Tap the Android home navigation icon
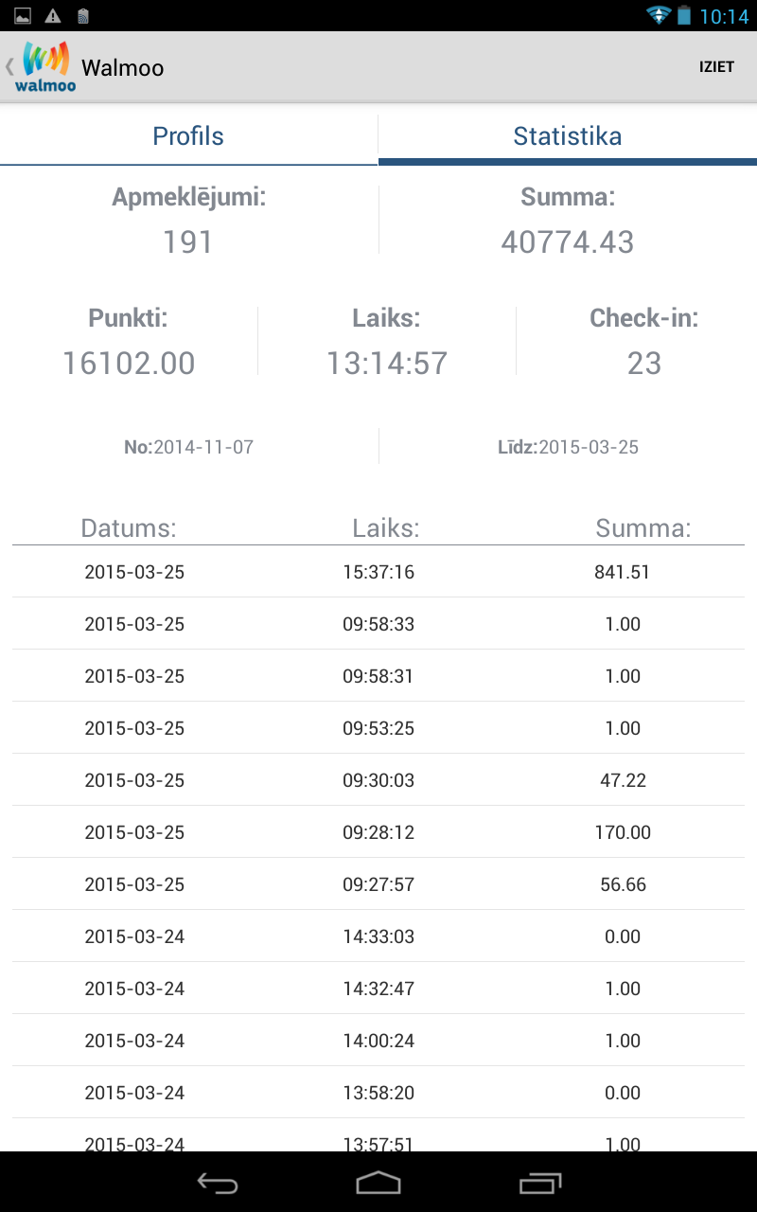Image resolution: width=757 pixels, height=1212 pixels. (x=378, y=1183)
